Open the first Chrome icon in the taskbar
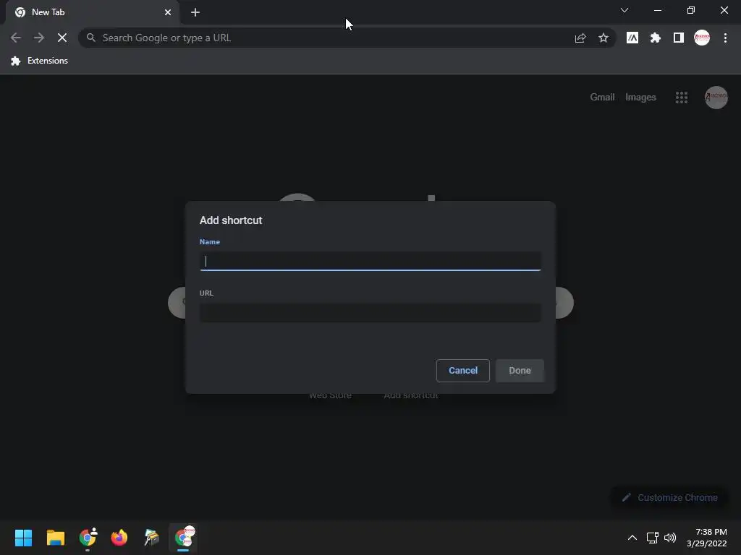Viewport: 741px width, 555px height. (x=88, y=538)
